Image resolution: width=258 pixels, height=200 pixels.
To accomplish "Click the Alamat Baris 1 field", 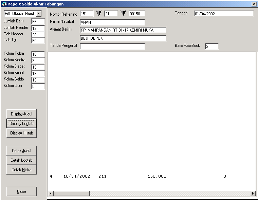I will click(x=123, y=30).
